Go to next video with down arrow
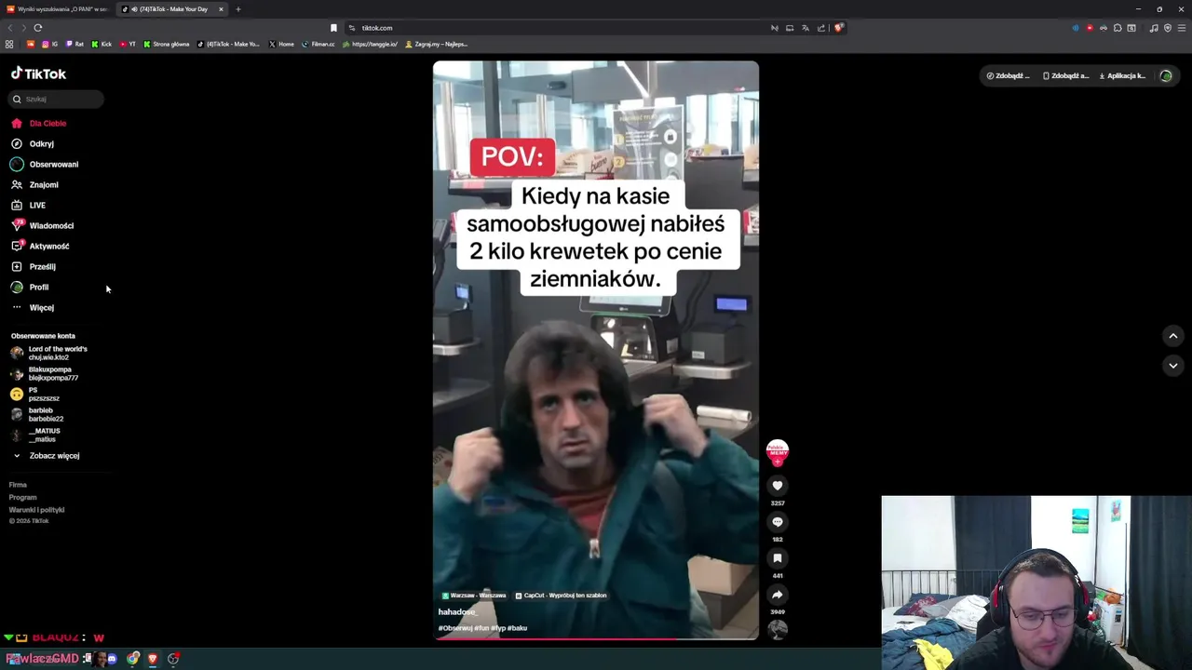Image resolution: width=1192 pixels, height=670 pixels. point(1172,366)
